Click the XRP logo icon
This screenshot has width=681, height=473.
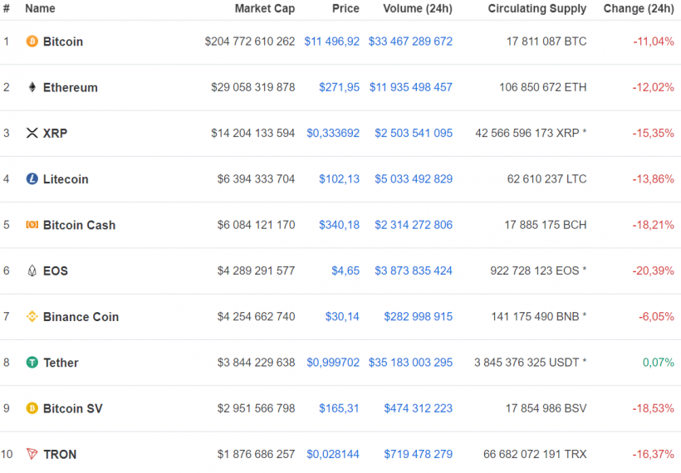pyautogui.click(x=32, y=134)
